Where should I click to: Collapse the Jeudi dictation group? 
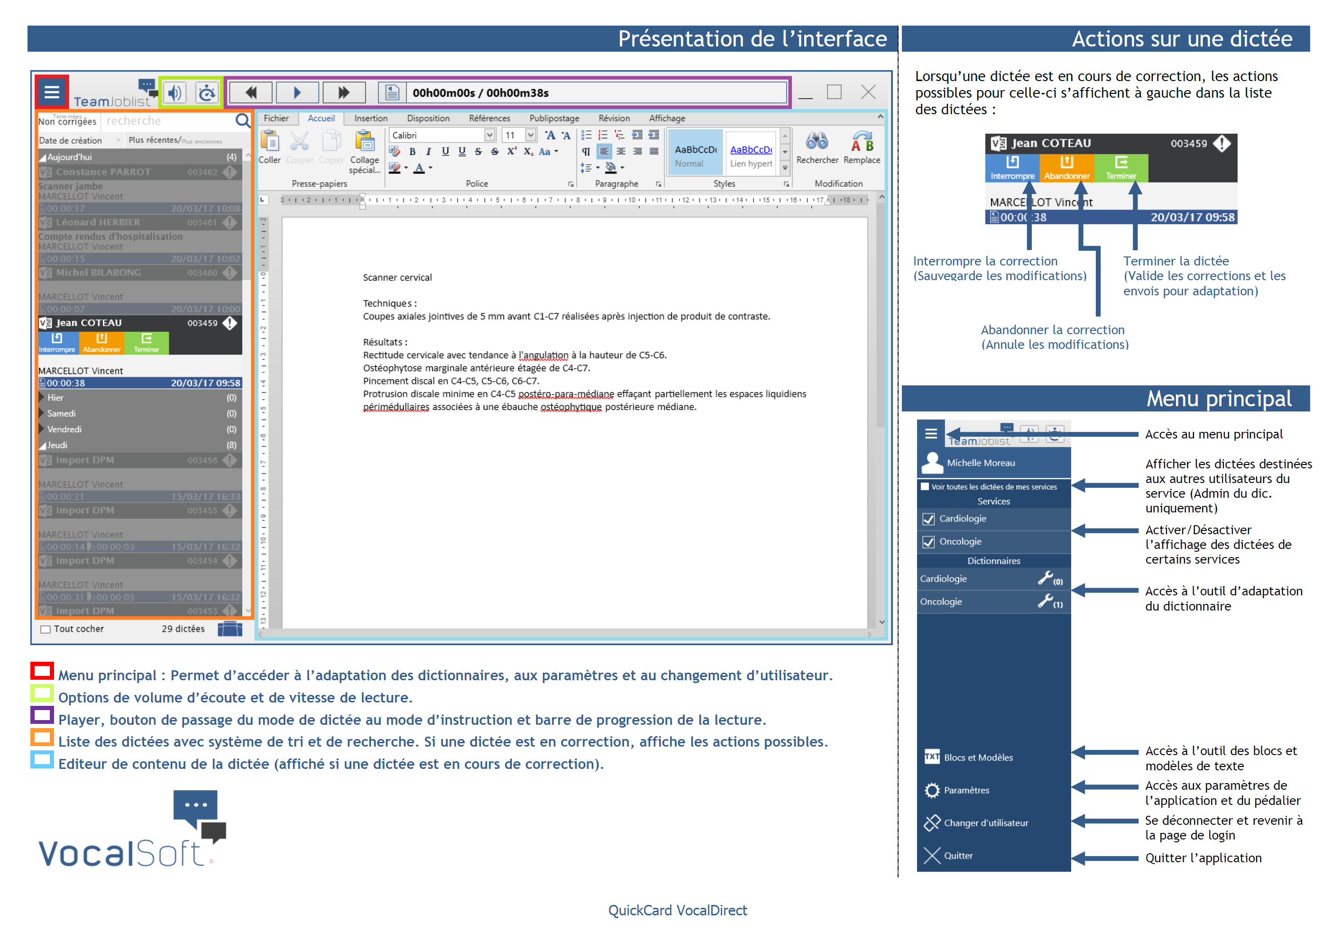tap(42, 446)
